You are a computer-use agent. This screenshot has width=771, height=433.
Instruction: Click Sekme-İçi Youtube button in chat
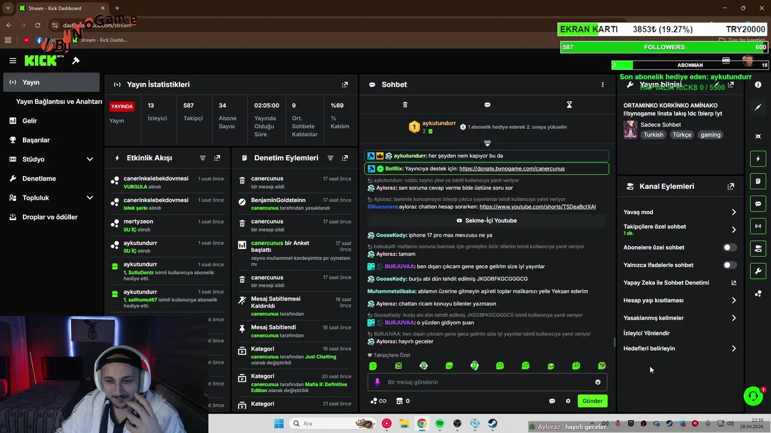pyautogui.click(x=485, y=221)
